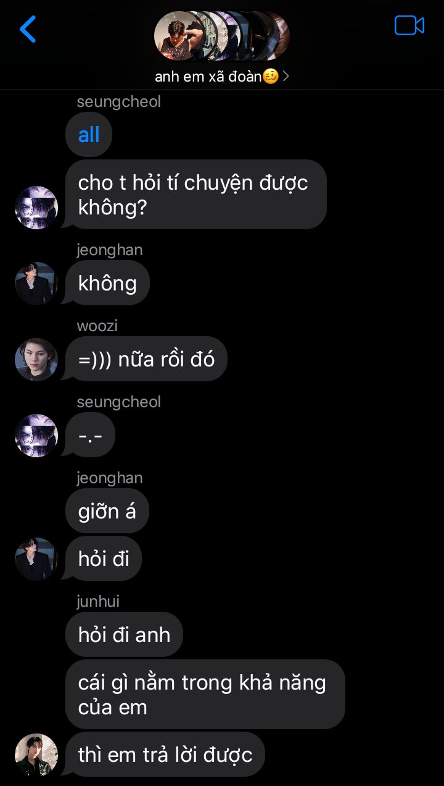
Task: Tap the 'junhui' sender name label
Action: point(98,601)
